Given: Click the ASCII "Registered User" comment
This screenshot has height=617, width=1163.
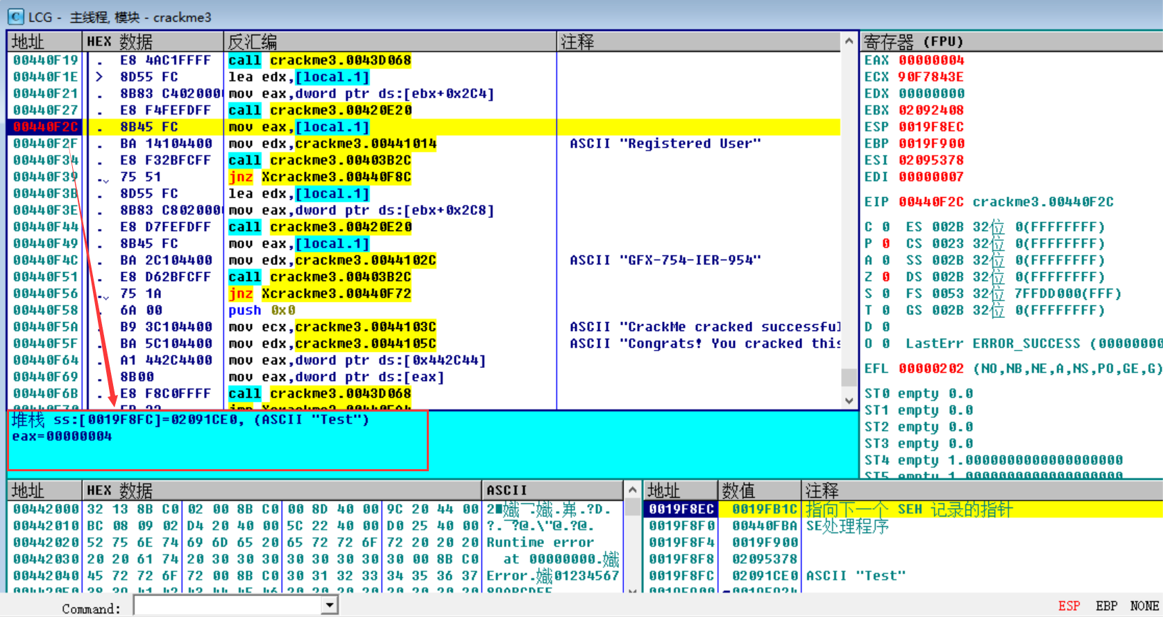Looking at the screenshot, I should pos(665,144).
